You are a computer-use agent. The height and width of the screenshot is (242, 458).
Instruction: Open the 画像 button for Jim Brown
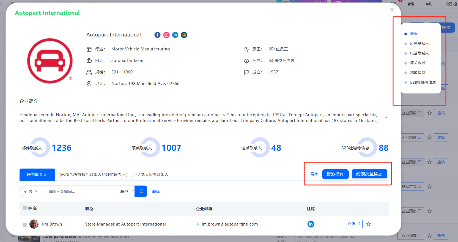[353, 224]
